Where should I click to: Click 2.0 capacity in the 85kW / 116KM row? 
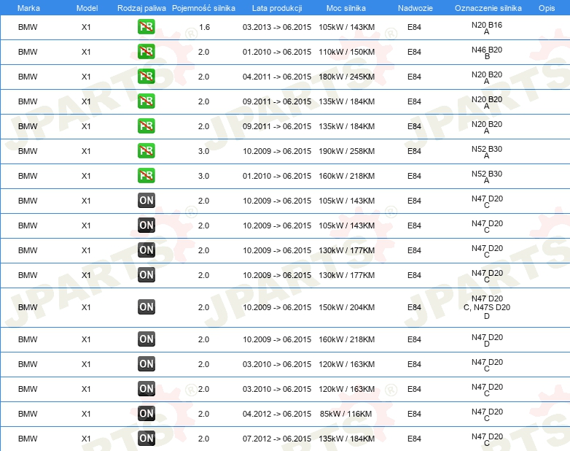(203, 414)
